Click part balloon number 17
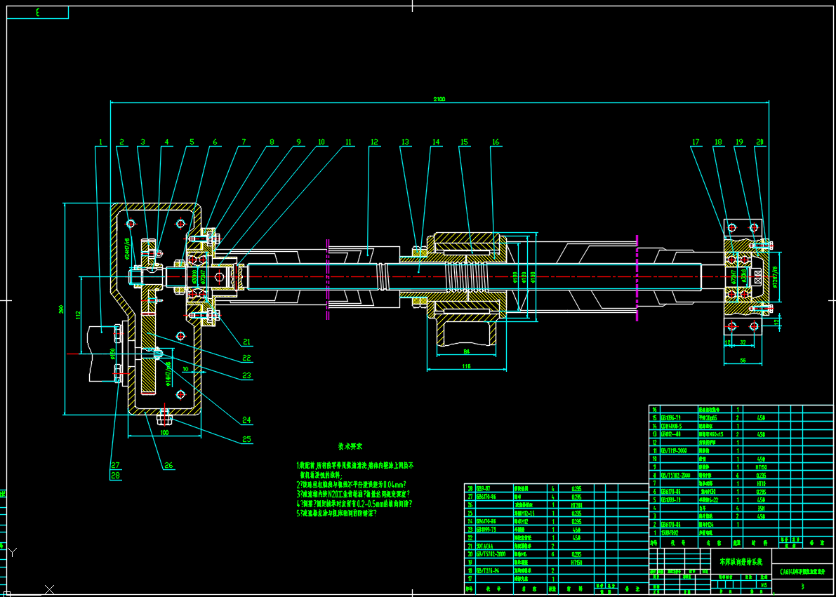Image resolution: width=836 pixels, height=597 pixels. point(696,142)
